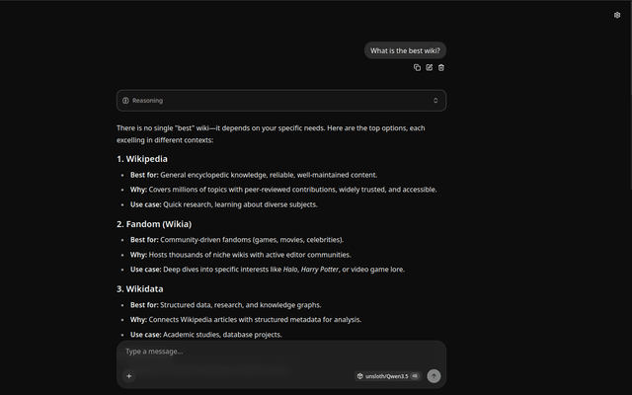Screen dimensions: 632x395
Task: Click the '3. Wikidata' heading
Action: point(140,289)
